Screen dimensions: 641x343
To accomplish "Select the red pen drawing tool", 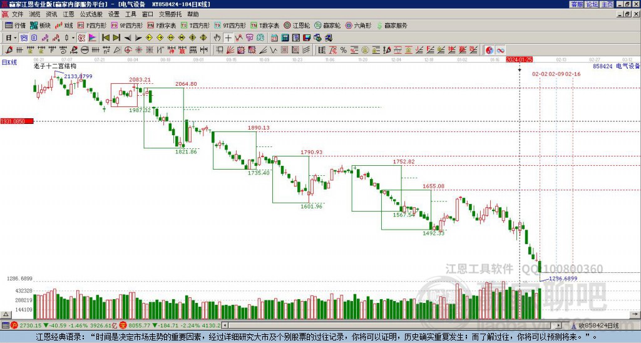I will pyautogui.click(x=9, y=50).
